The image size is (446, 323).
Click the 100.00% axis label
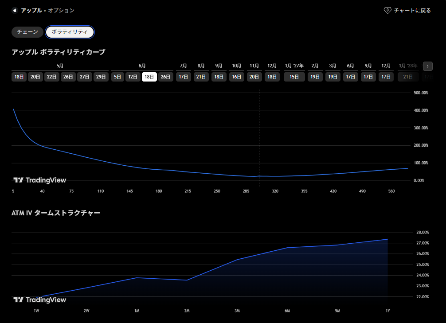pyautogui.click(x=421, y=163)
